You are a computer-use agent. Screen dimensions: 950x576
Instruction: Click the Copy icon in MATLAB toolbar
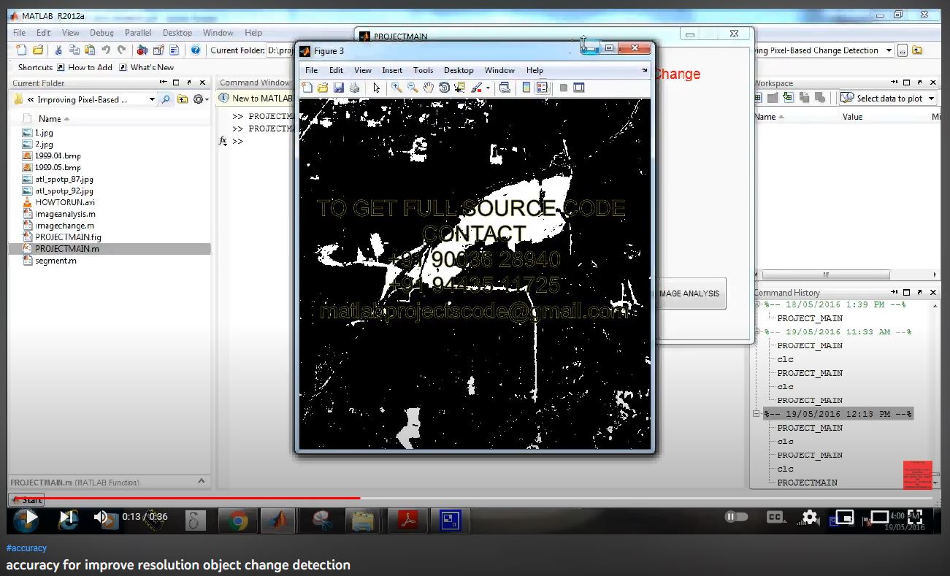pyautogui.click(x=74, y=50)
